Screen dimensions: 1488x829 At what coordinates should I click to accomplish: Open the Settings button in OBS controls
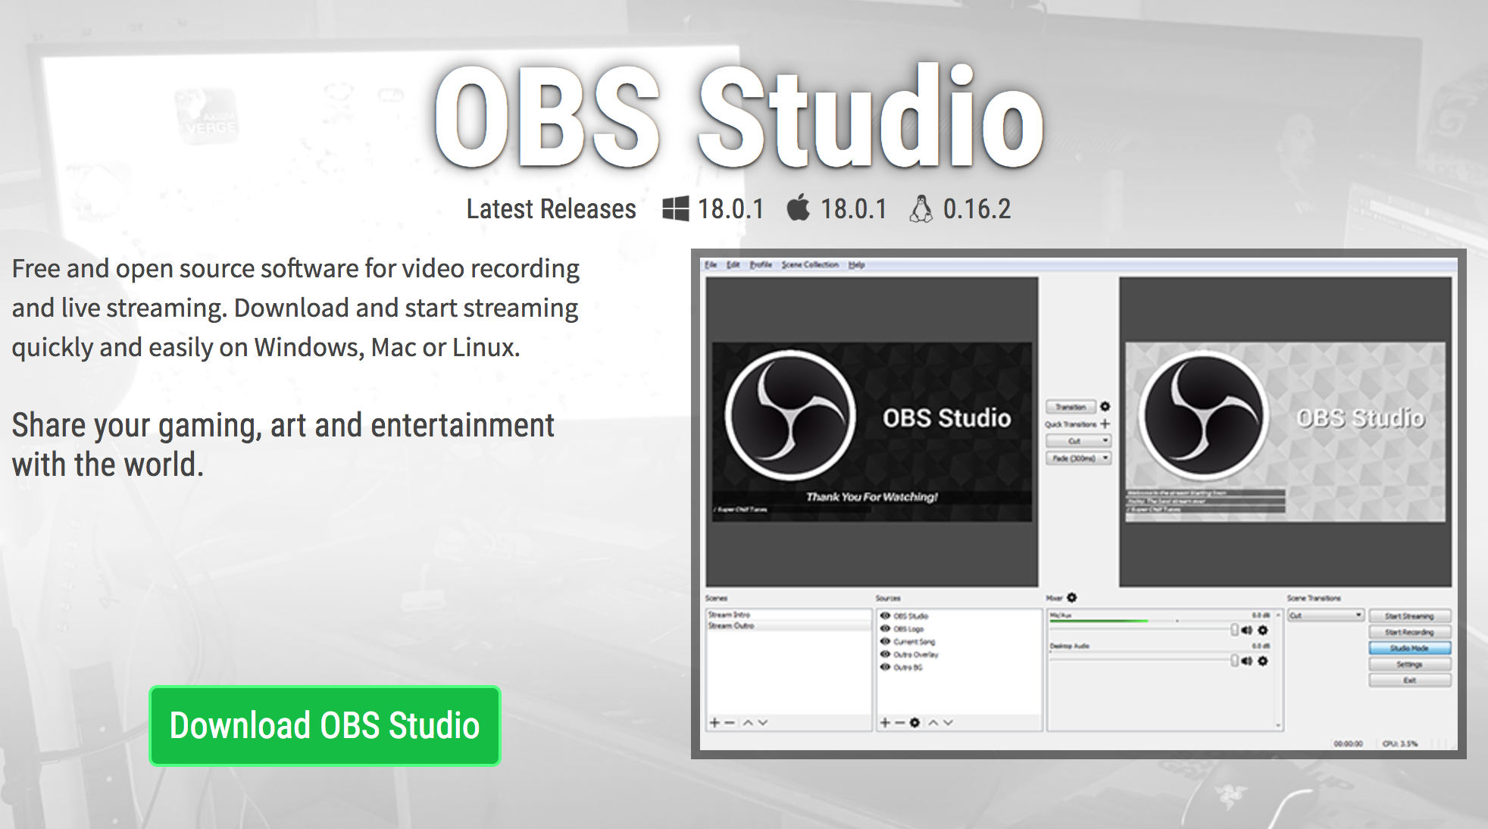[1409, 665]
